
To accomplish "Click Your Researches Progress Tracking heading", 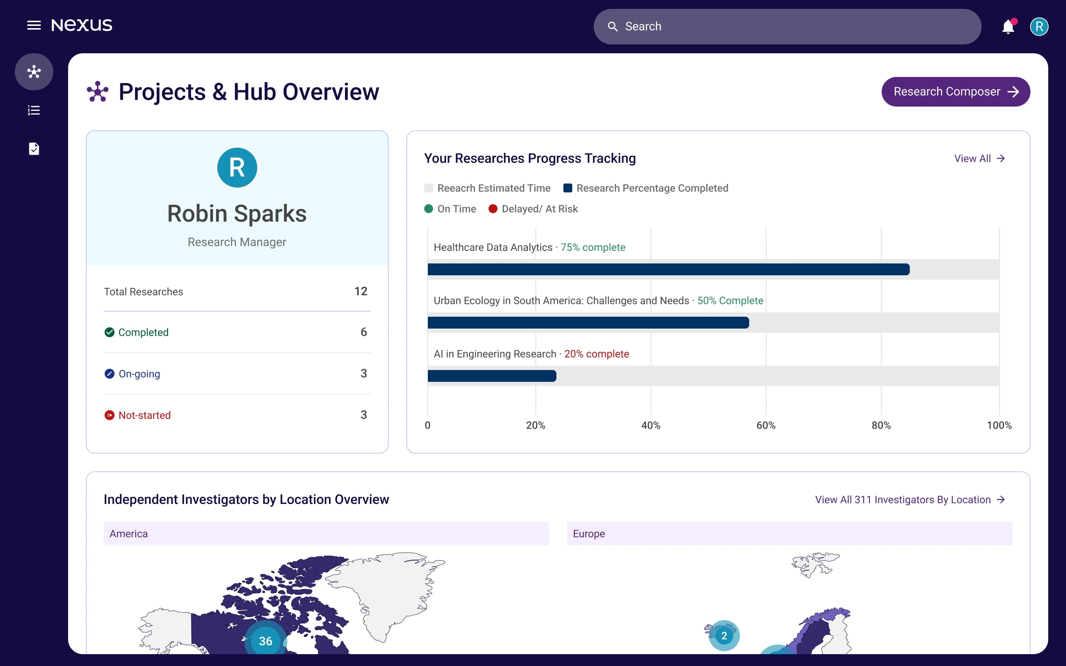I will point(530,158).
